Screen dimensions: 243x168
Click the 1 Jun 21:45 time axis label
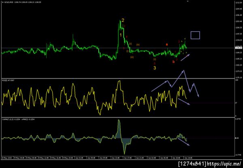139,158
